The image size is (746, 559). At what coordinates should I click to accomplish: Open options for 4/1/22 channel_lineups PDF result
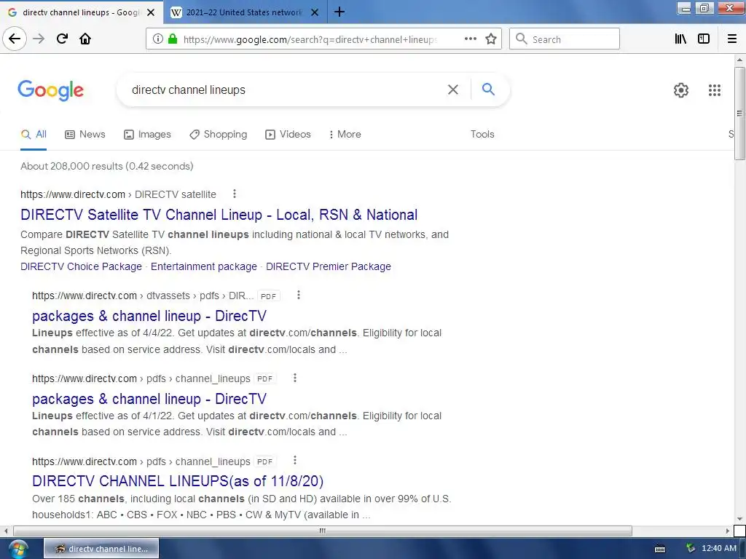point(295,378)
